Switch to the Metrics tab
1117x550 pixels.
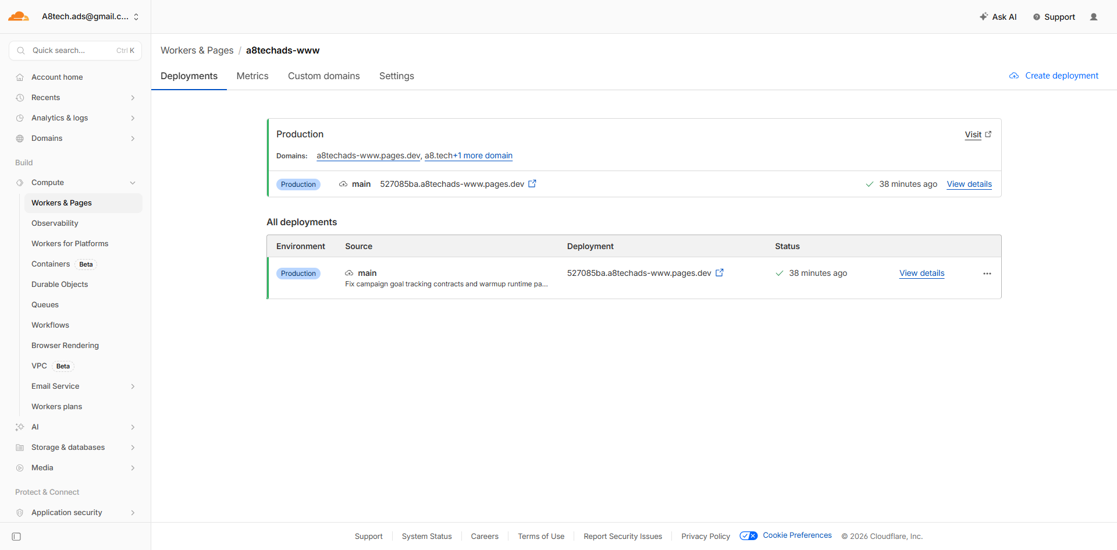pos(252,76)
